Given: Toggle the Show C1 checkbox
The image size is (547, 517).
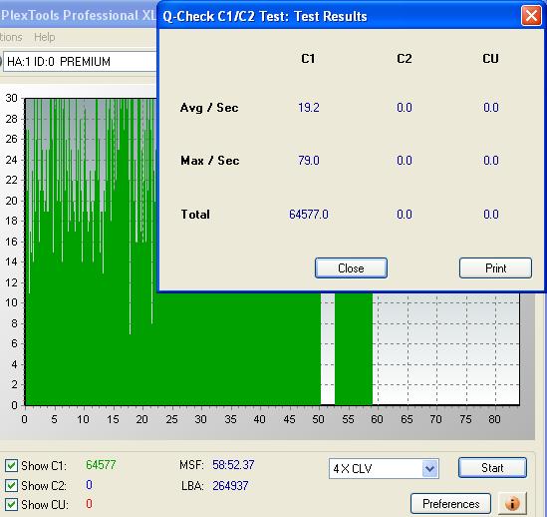Looking at the screenshot, I should pos(11,466).
